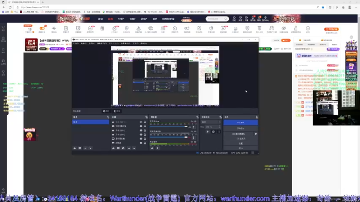Open virtual camera settings gear in controls

pos(256,134)
